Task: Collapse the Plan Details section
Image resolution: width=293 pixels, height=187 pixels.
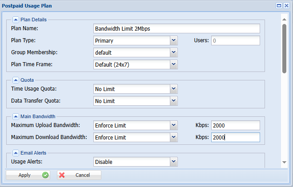Action: [16, 20]
